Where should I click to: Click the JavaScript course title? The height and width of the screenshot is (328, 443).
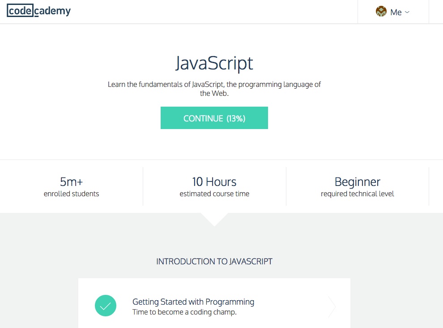(214, 63)
